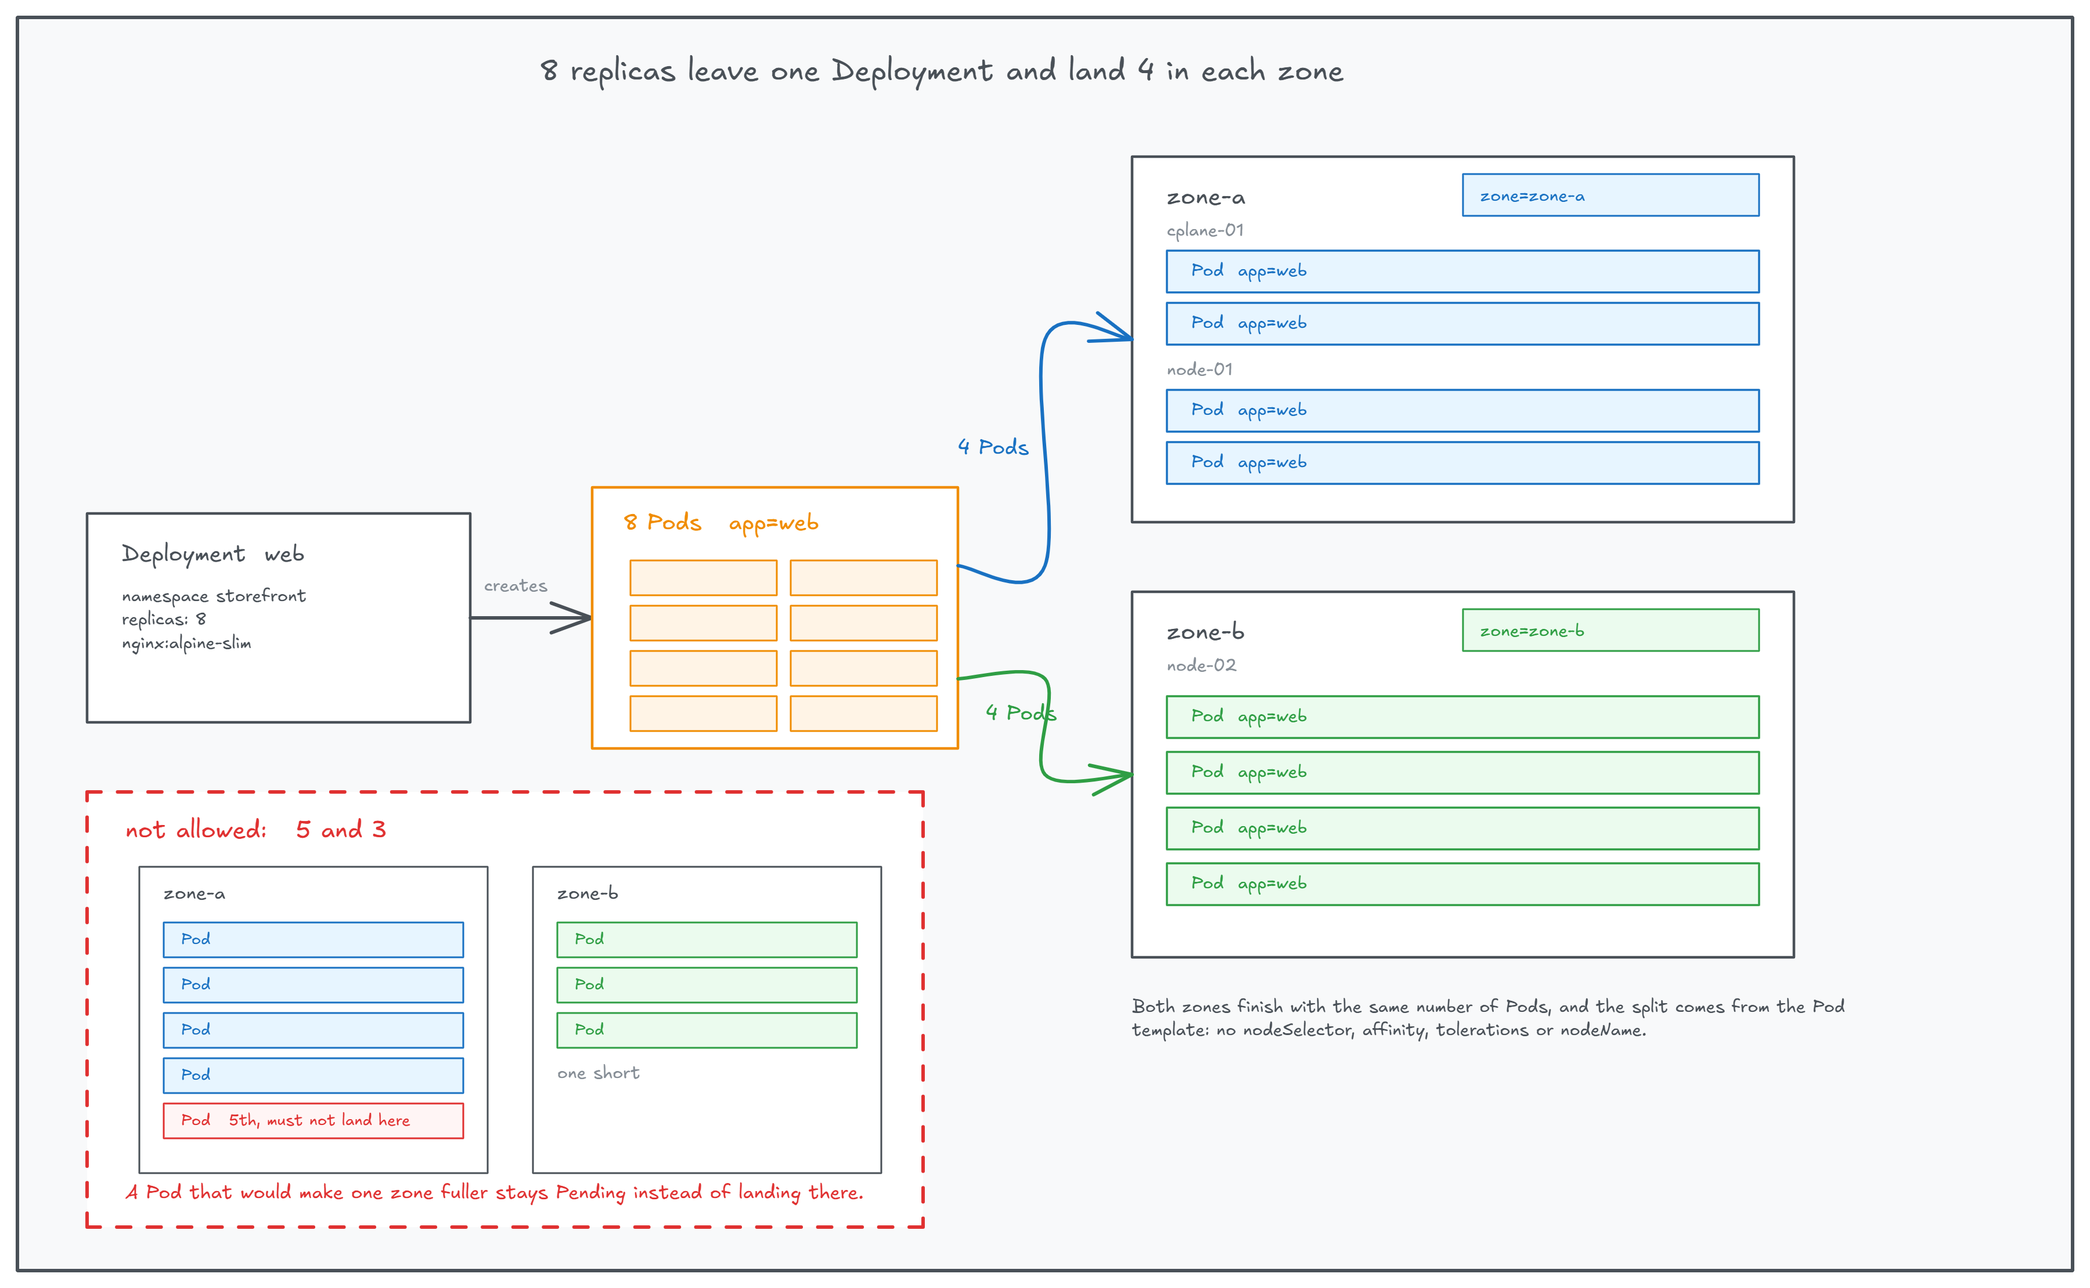Select 'zone-b' heading inside the not-allowed panel
This screenshot has height=1288, width=2090.
588,893
